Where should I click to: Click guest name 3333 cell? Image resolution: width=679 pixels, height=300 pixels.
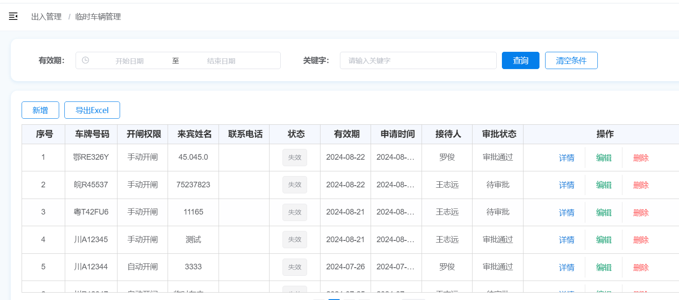pos(193,267)
